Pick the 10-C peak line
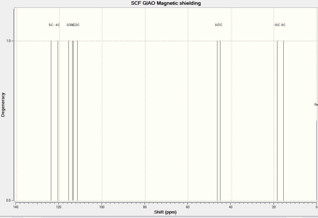 [277, 120]
